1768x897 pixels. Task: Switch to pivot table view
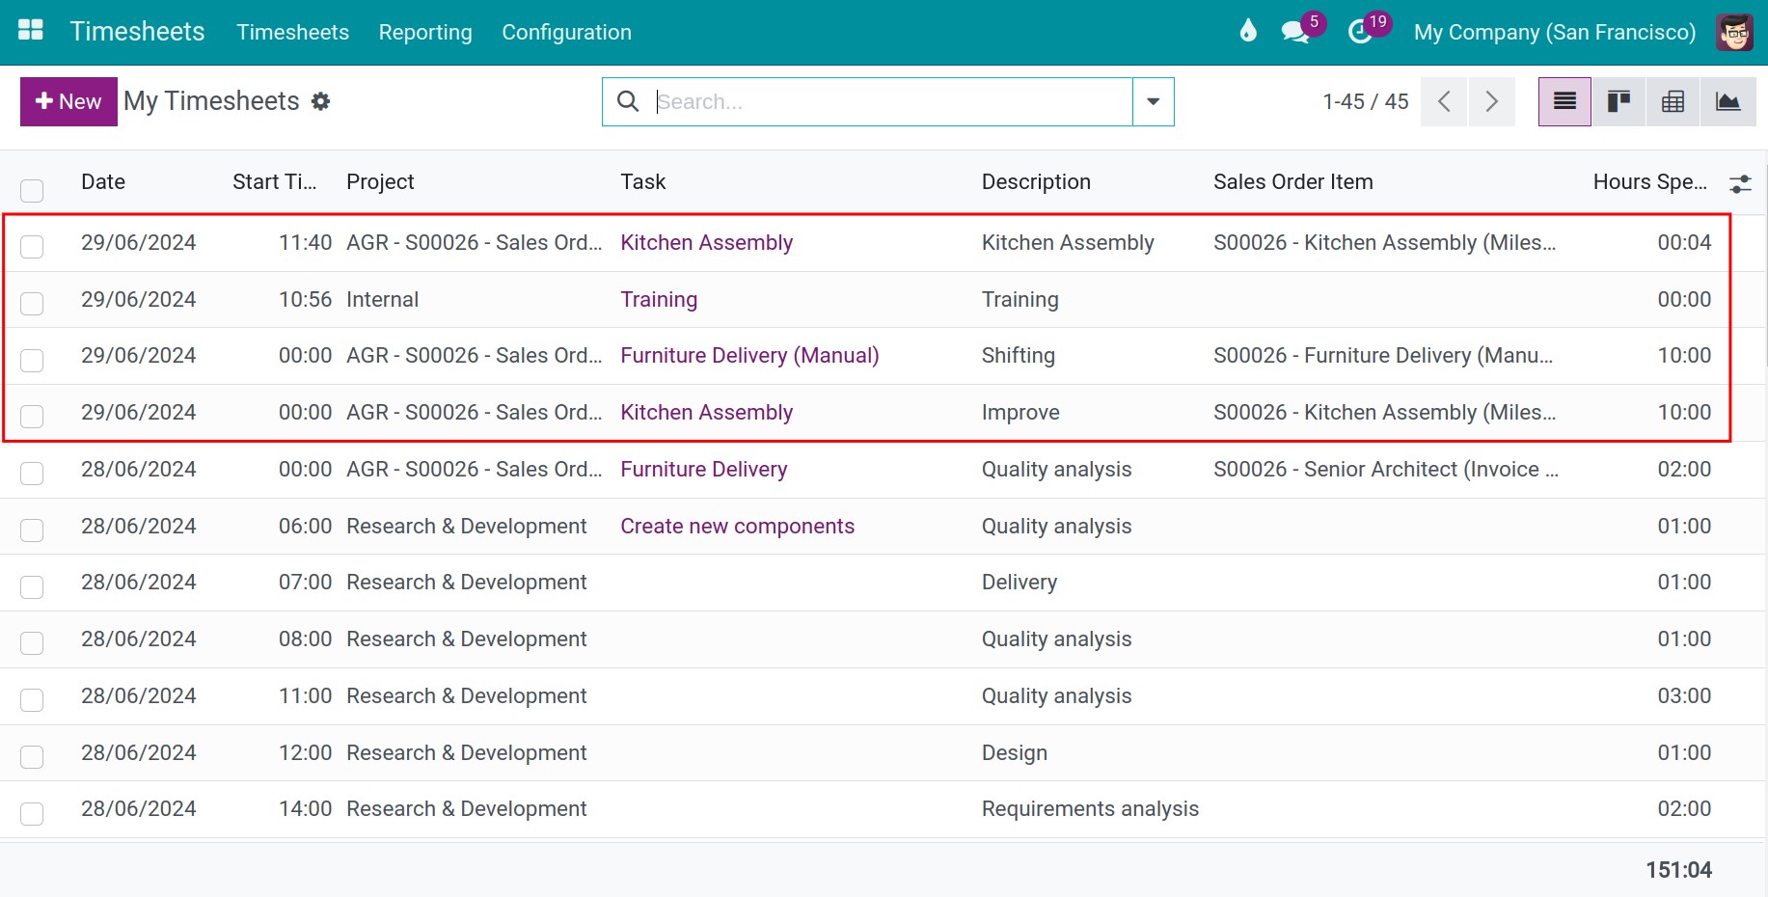(1673, 101)
